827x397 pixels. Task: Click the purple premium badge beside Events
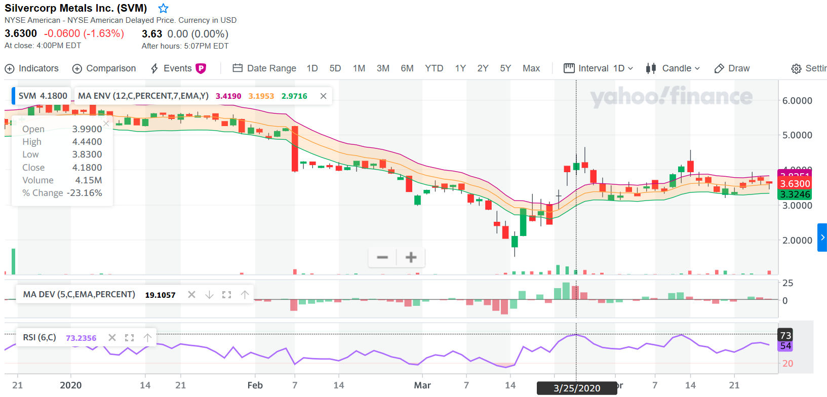(x=201, y=68)
